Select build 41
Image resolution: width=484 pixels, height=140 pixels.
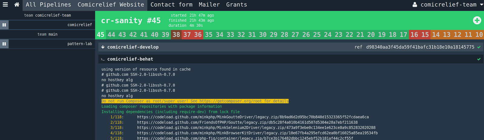point(144,35)
